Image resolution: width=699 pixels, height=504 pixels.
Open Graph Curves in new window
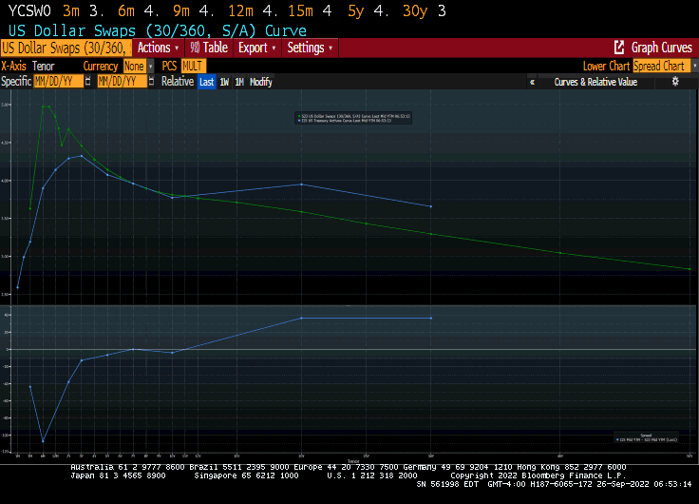(x=652, y=48)
